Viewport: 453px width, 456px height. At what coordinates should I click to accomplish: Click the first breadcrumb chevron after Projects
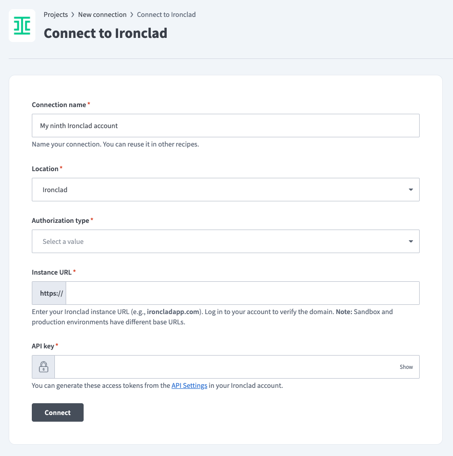[73, 15]
